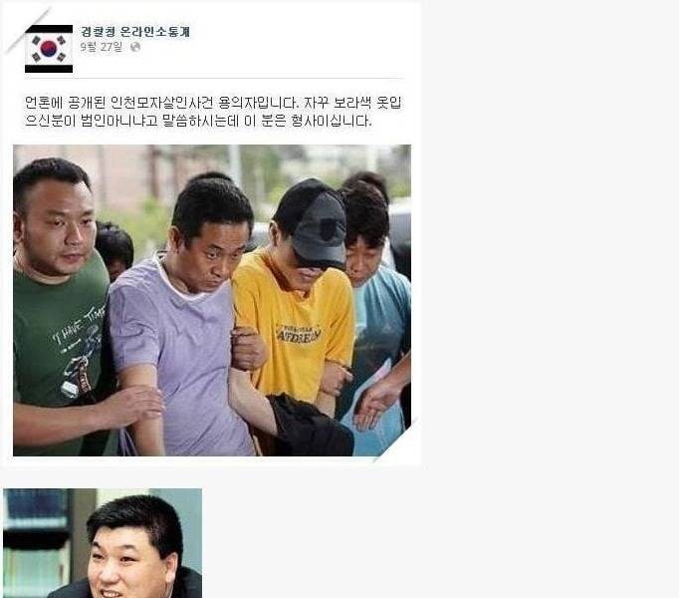Screen dimensions: 681x598
Task: Open the Korean flag profile picture
Action: (49, 49)
